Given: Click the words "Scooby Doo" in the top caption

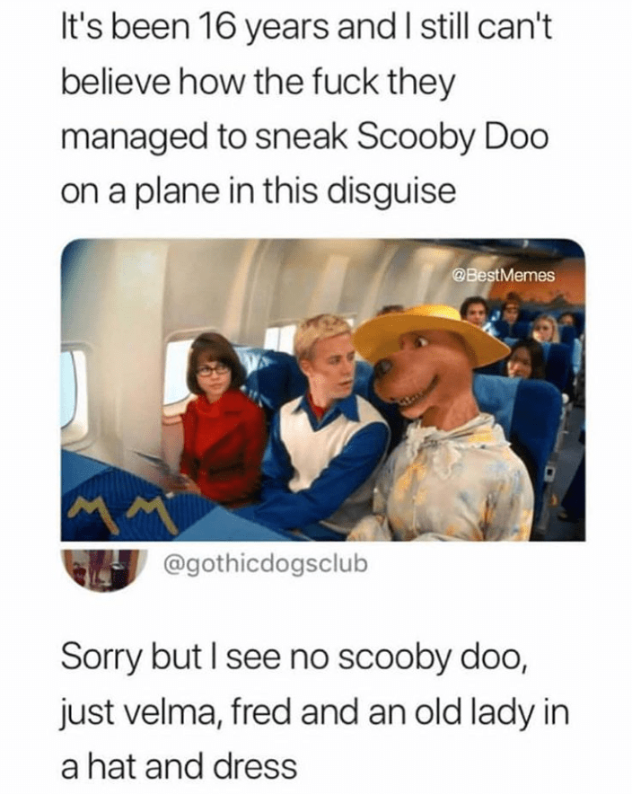Looking at the screenshot, I should coord(452,137).
